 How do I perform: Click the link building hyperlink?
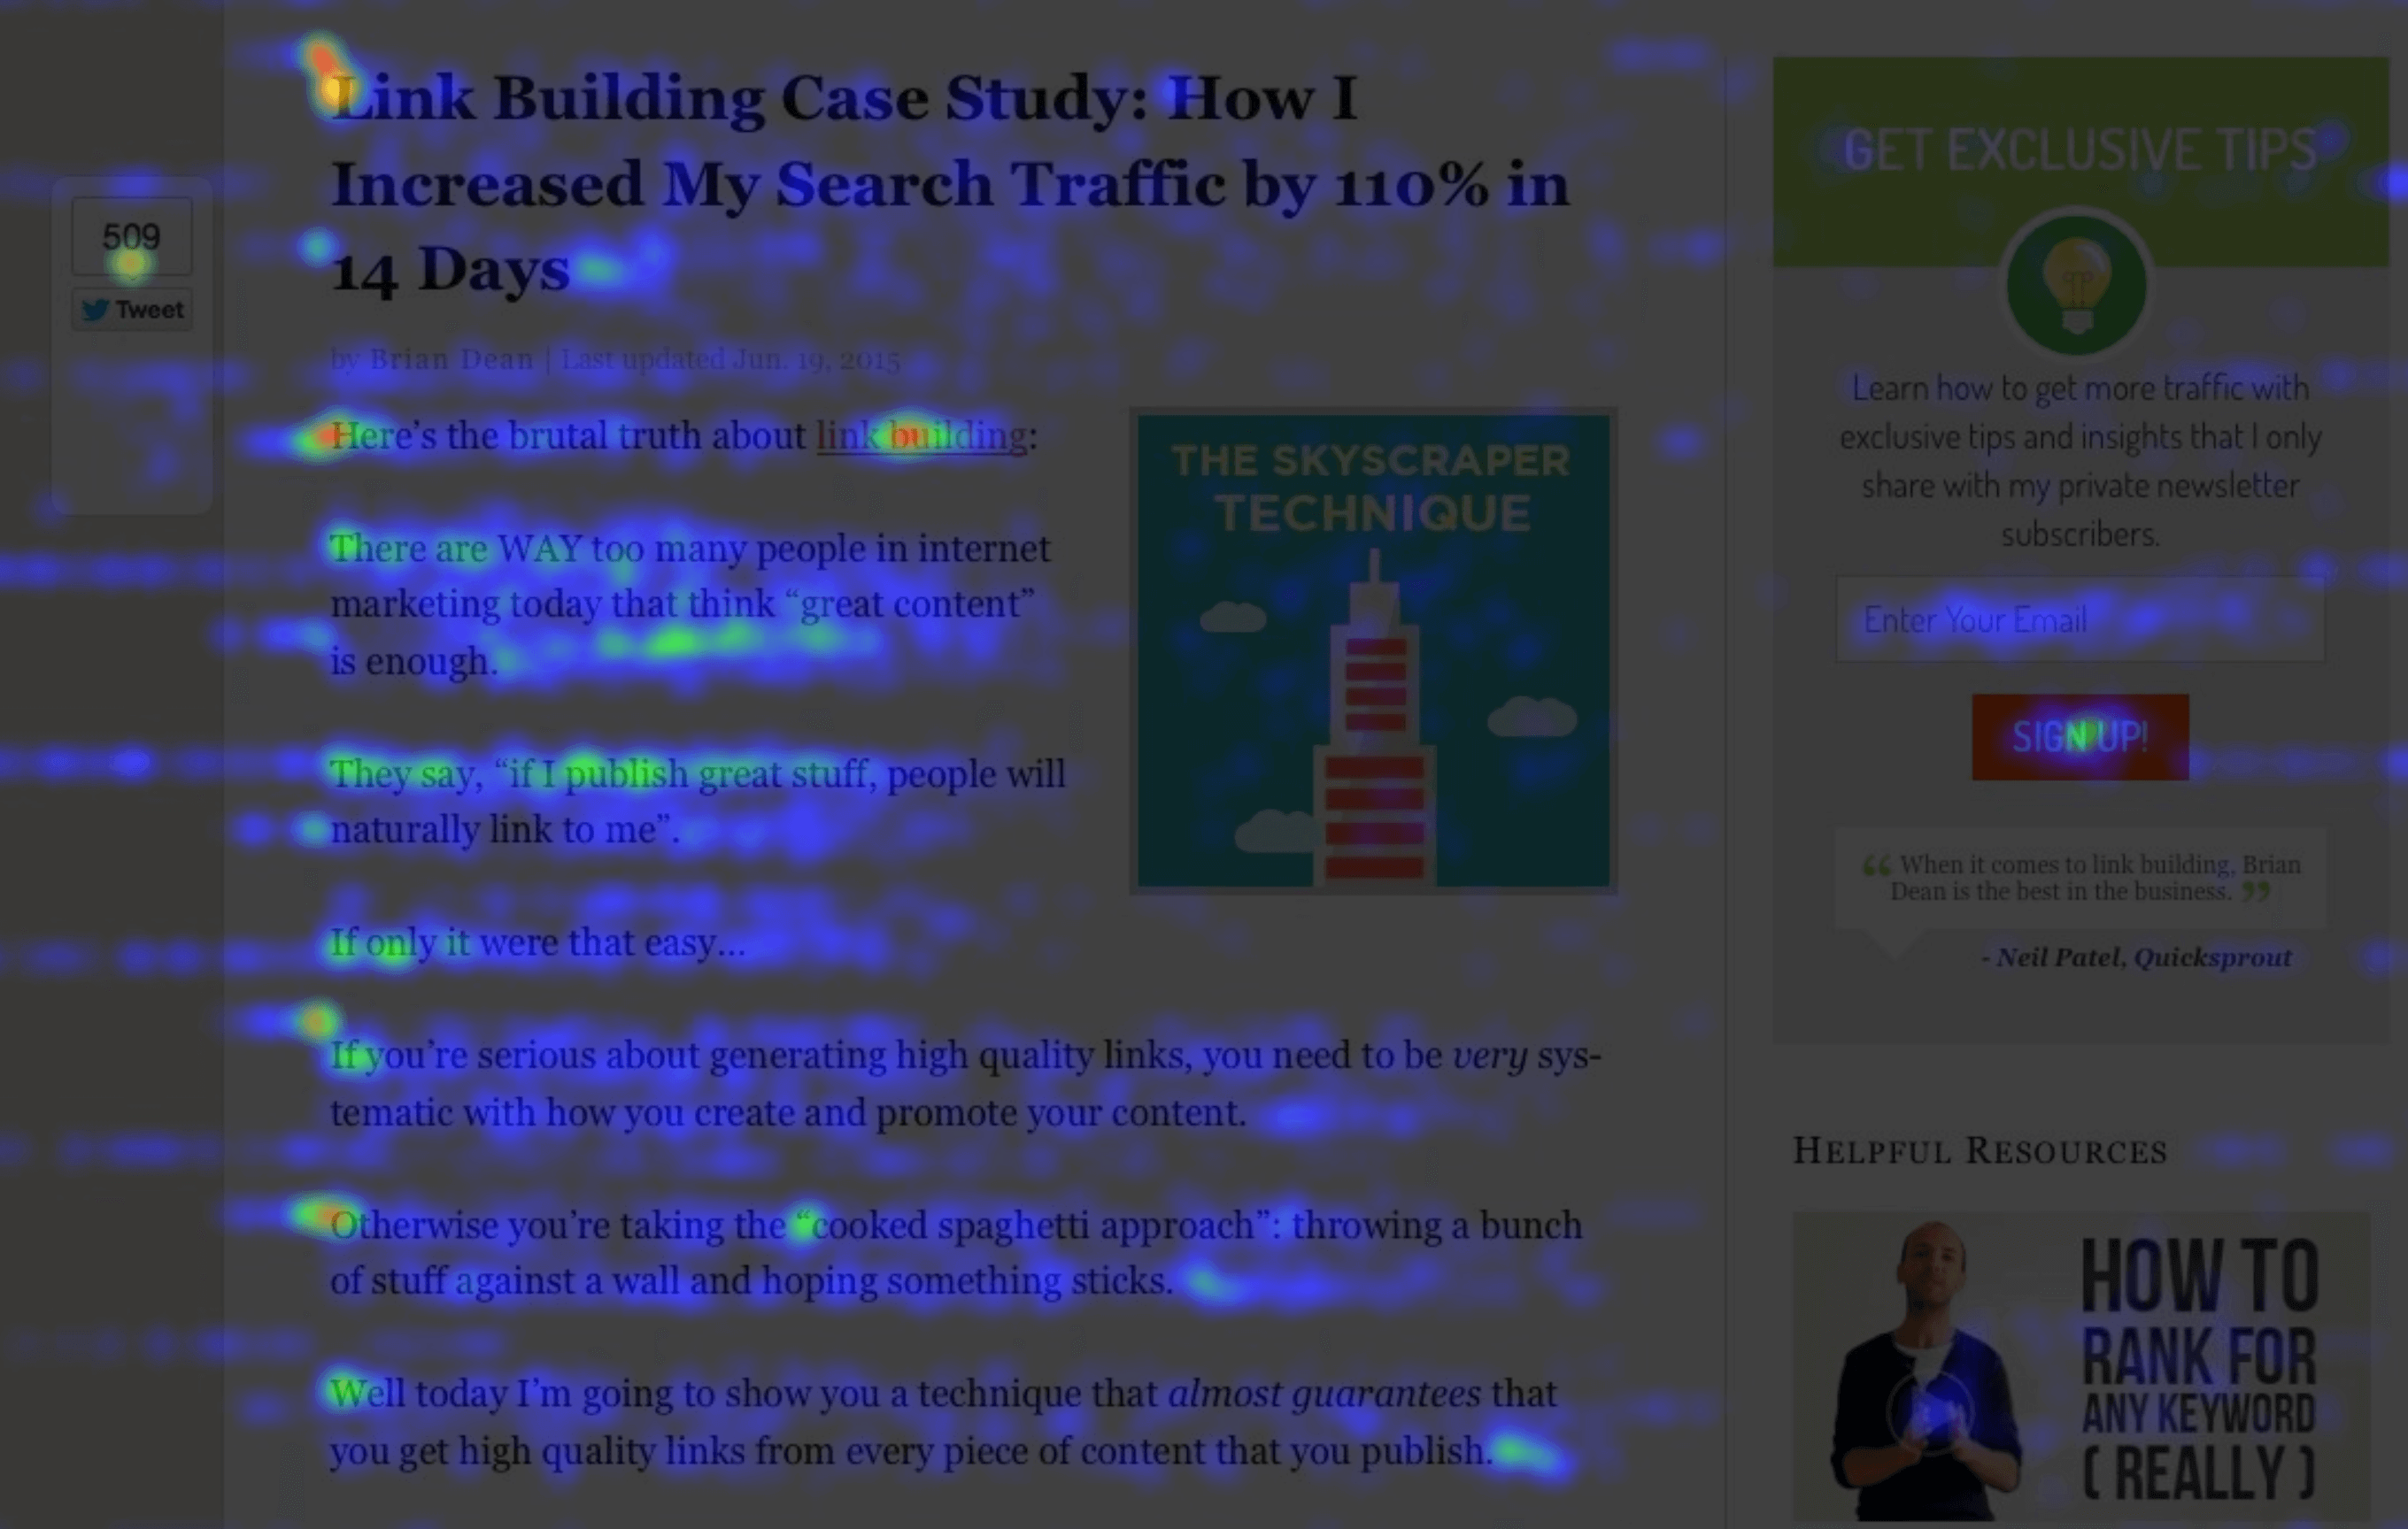click(920, 434)
